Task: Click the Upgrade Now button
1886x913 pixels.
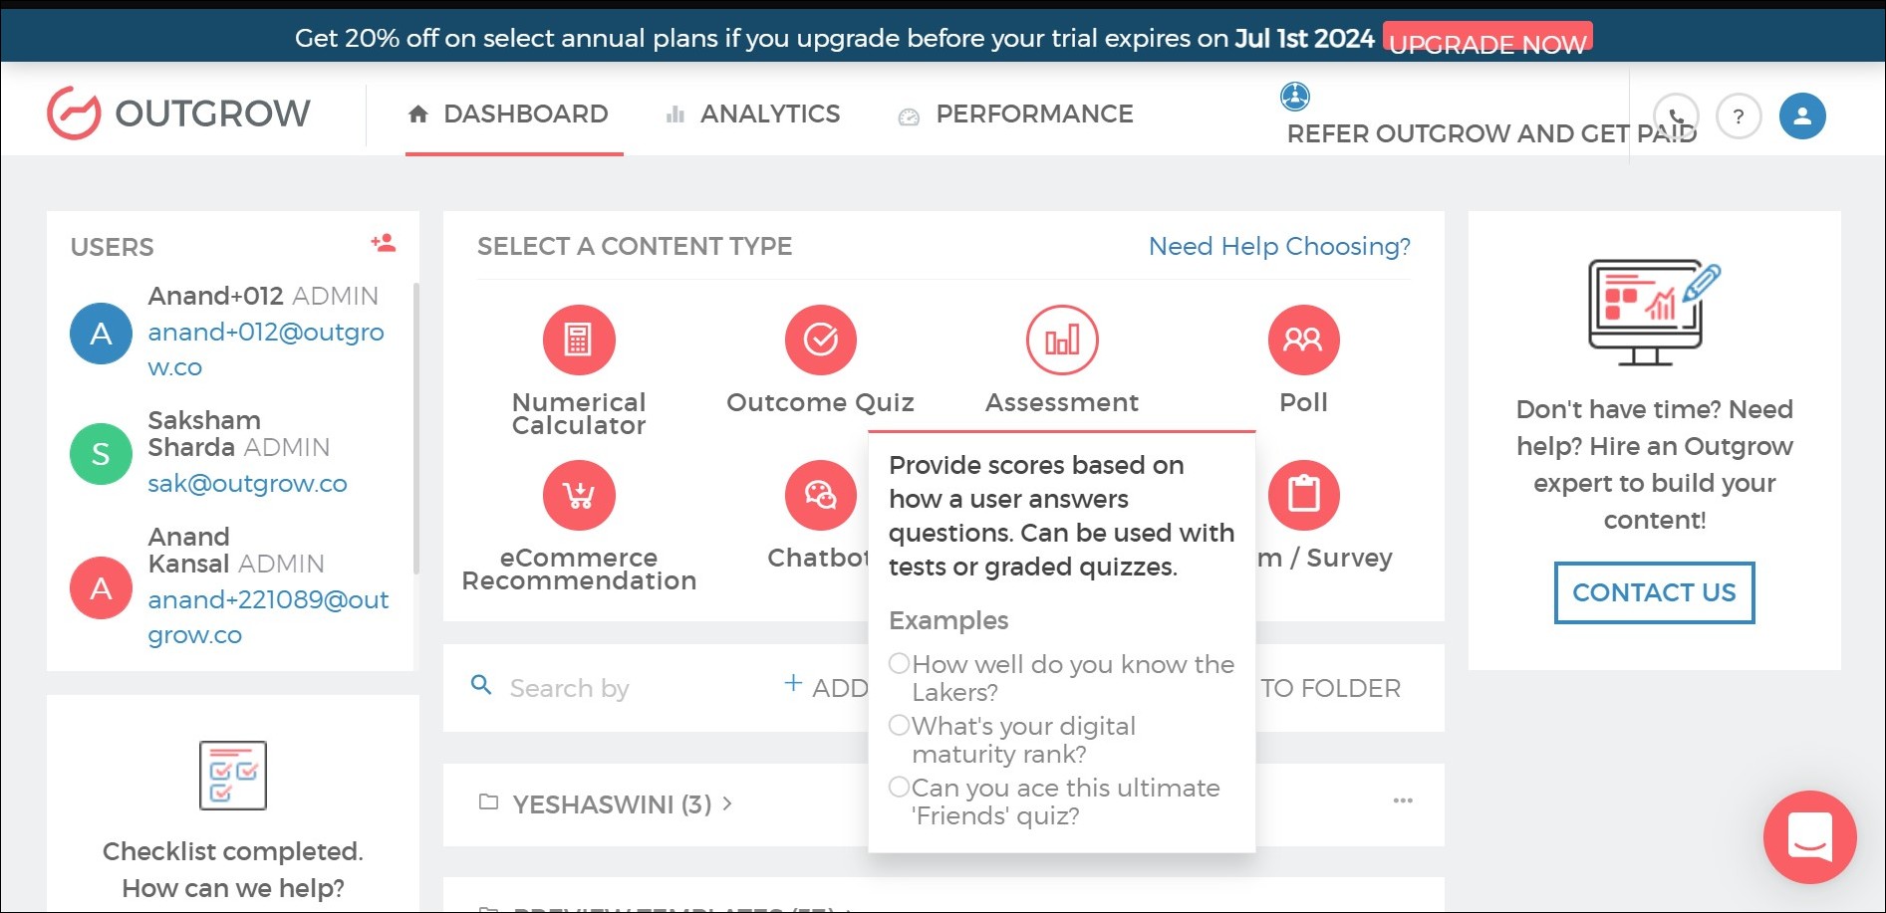Action: click(x=1487, y=41)
